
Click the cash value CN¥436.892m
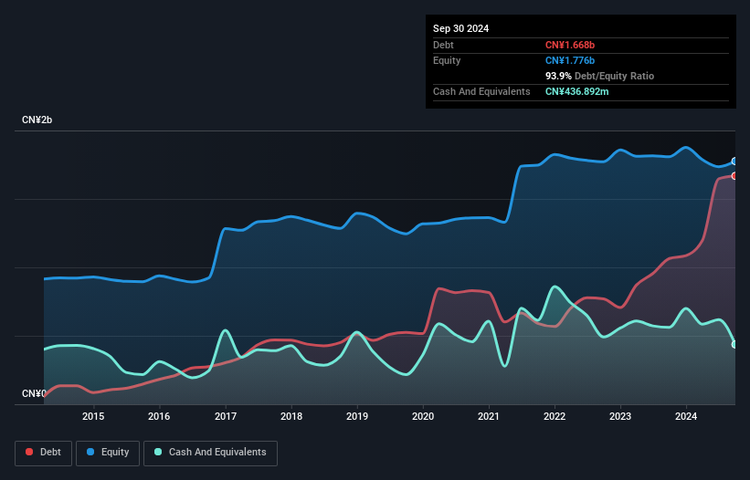pyautogui.click(x=576, y=91)
